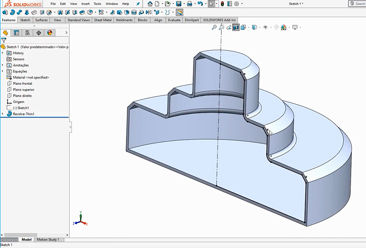
Task: Open the ConfigurationManager panel tab
Action: pos(27,33)
